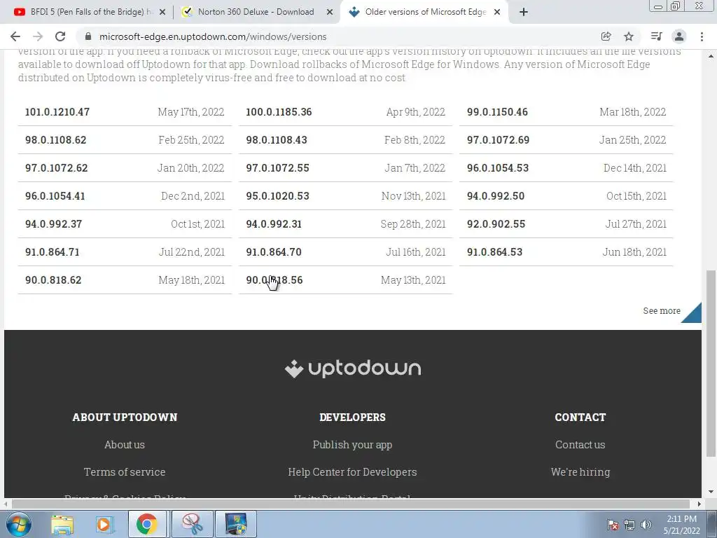The width and height of the screenshot is (717, 538).
Task: Open Terms of service footer link
Action: coord(125,471)
